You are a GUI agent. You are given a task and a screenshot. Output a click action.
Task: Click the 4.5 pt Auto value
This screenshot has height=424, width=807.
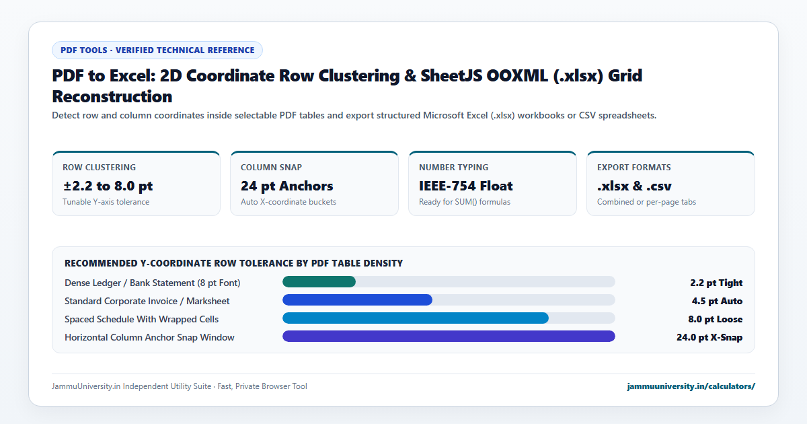[x=717, y=301]
